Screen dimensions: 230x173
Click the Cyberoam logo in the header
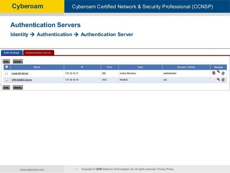27,6
